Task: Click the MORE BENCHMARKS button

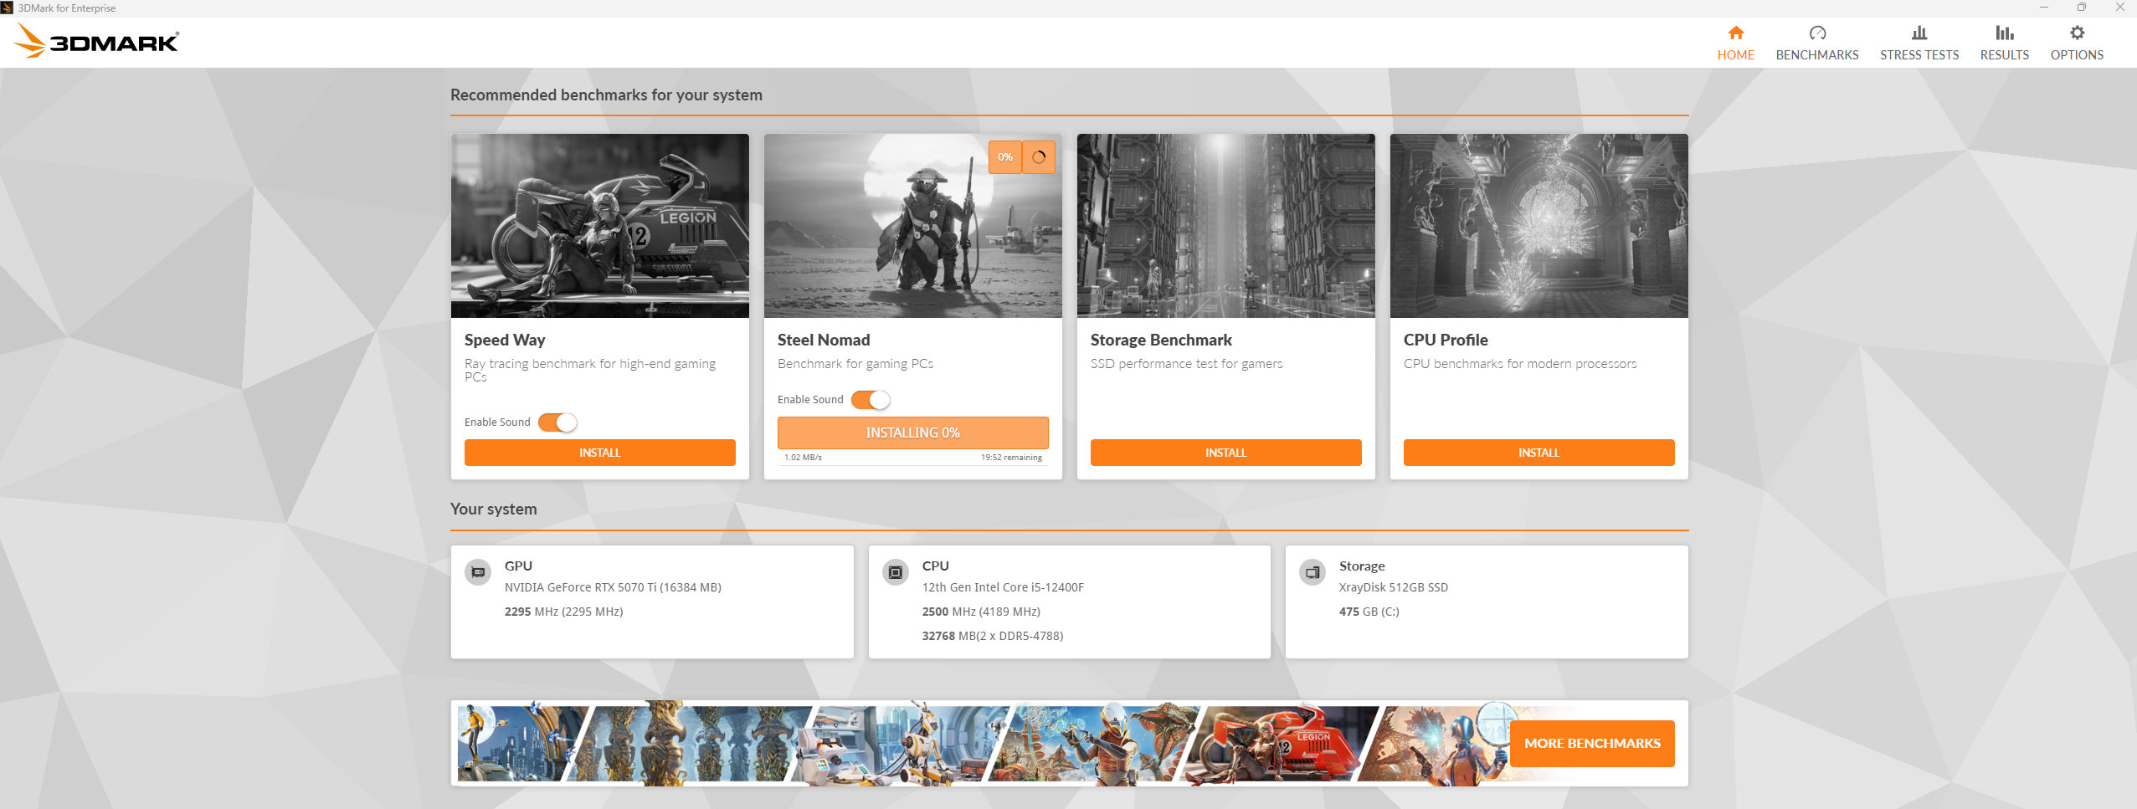Action: pos(1592,743)
